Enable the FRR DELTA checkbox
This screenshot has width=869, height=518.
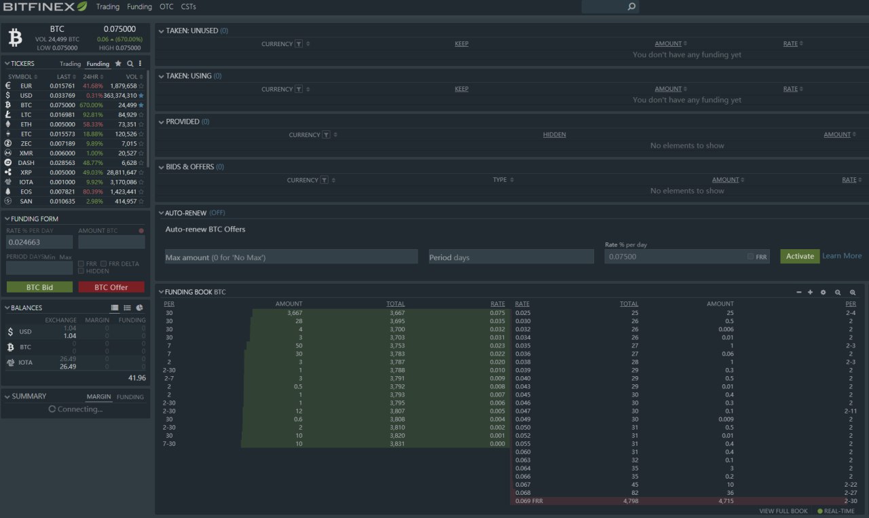click(104, 263)
